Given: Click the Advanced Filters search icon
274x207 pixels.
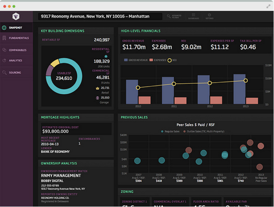Looking at the screenshot, I should [169, 16].
